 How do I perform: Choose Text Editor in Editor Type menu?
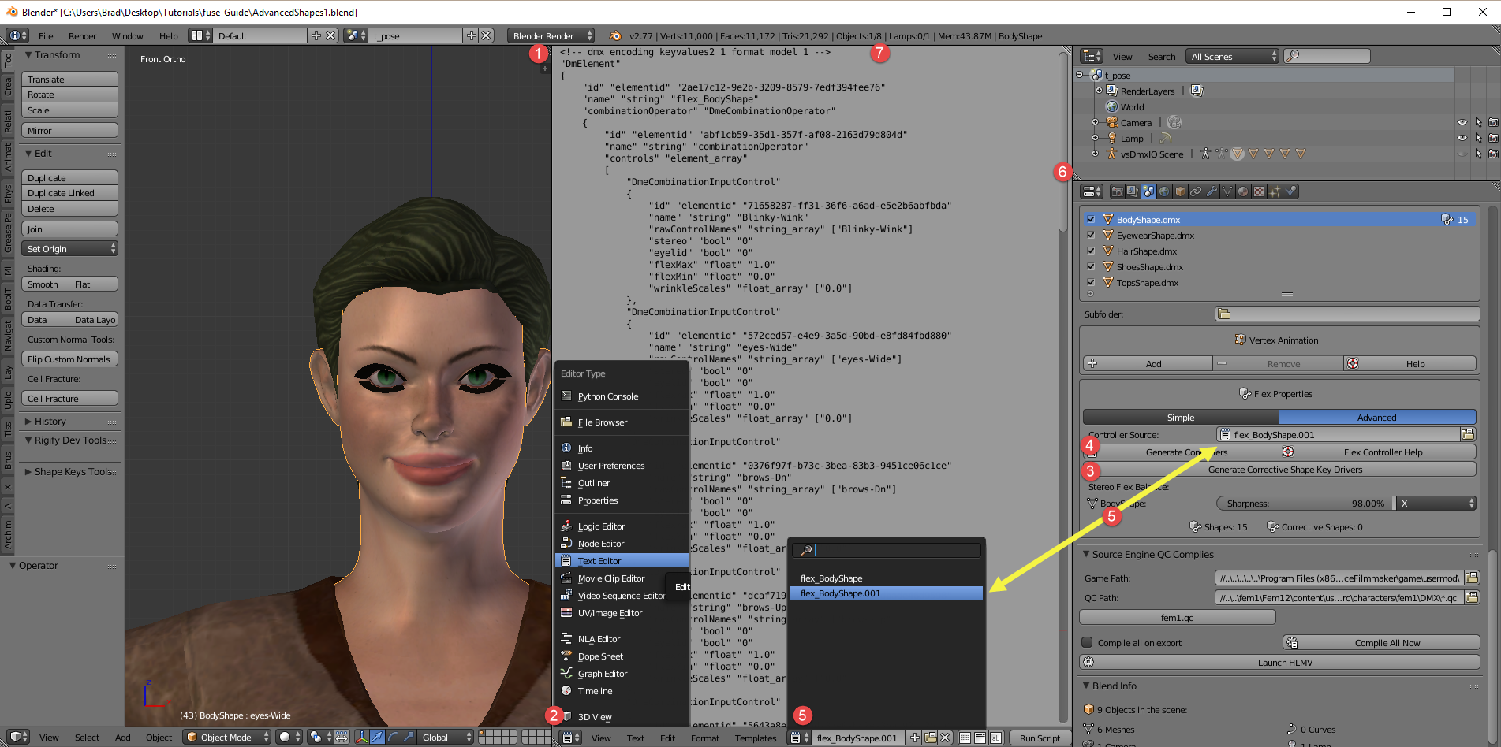coord(622,561)
